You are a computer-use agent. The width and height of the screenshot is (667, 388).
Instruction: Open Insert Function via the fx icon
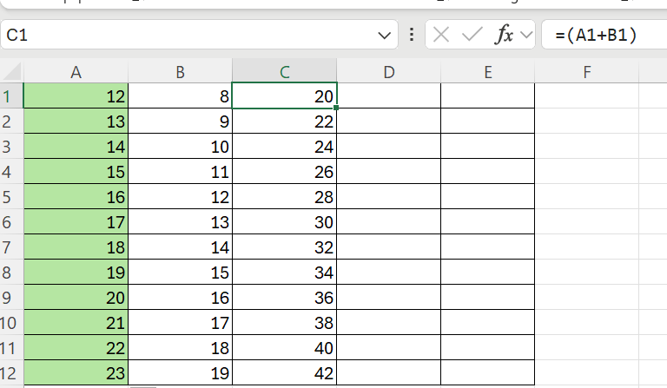coord(504,36)
